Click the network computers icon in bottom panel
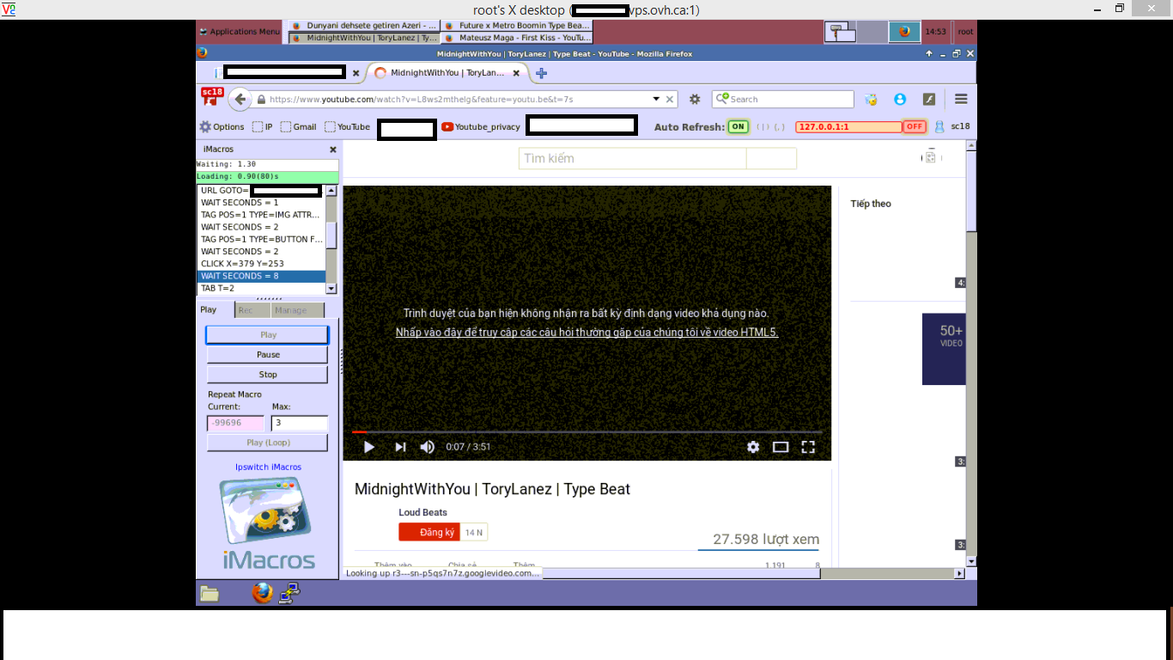The width and height of the screenshot is (1173, 660). pyautogui.click(x=289, y=593)
